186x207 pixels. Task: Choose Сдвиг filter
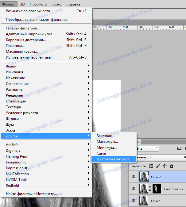point(114,153)
